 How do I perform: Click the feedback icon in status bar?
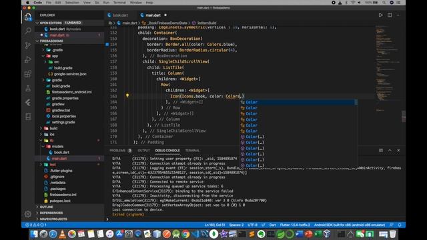click(x=392, y=225)
